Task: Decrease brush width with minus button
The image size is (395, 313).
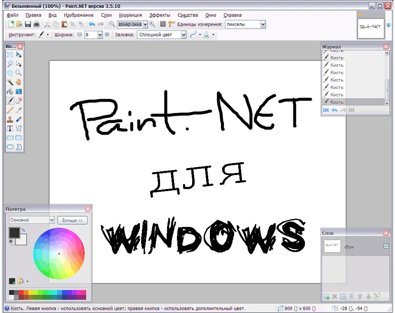Action: [79, 34]
